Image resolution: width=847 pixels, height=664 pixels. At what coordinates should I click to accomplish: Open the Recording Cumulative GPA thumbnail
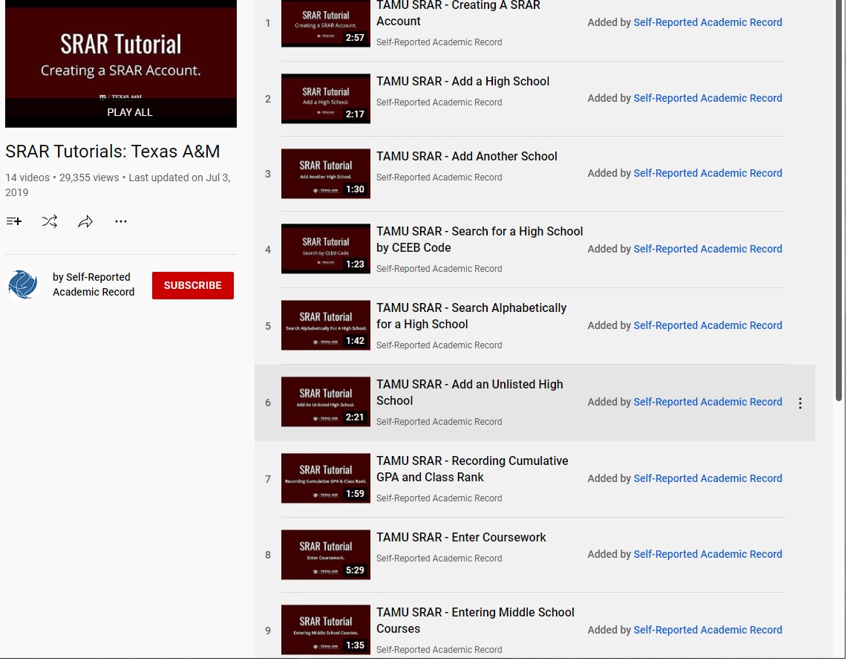click(326, 478)
